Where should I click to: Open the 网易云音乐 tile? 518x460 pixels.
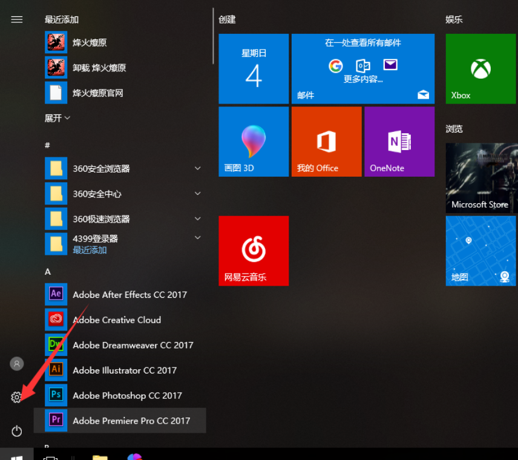pos(253,251)
